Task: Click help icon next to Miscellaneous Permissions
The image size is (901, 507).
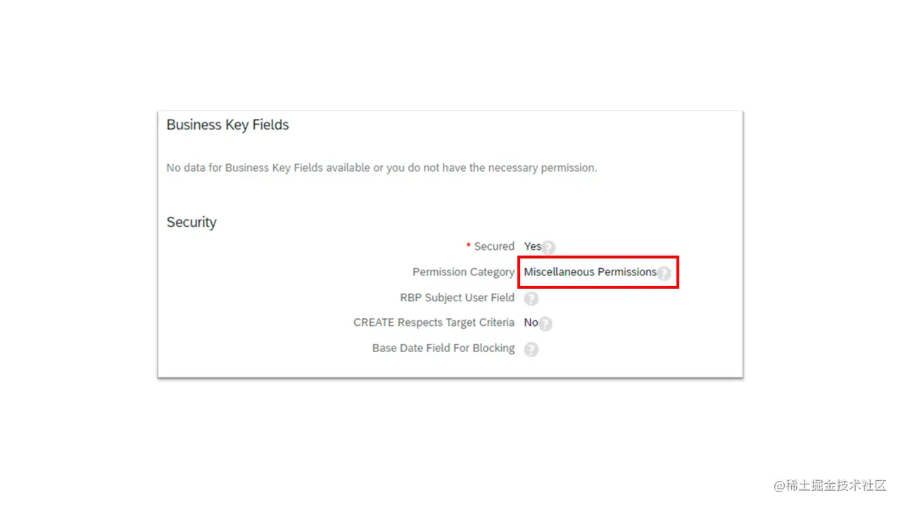Action: (664, 274)
